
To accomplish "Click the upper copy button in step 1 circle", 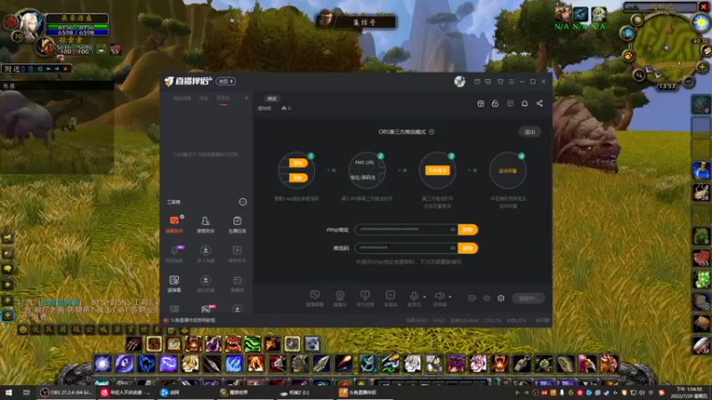I will click(298, 163).
